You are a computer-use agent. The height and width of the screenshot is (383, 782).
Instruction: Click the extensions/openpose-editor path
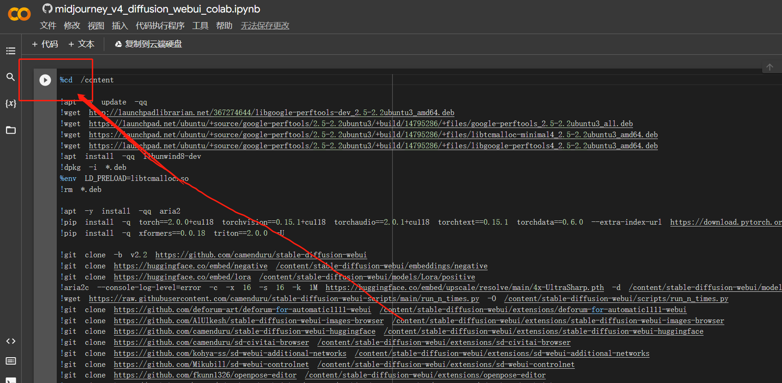coord(425,375)
